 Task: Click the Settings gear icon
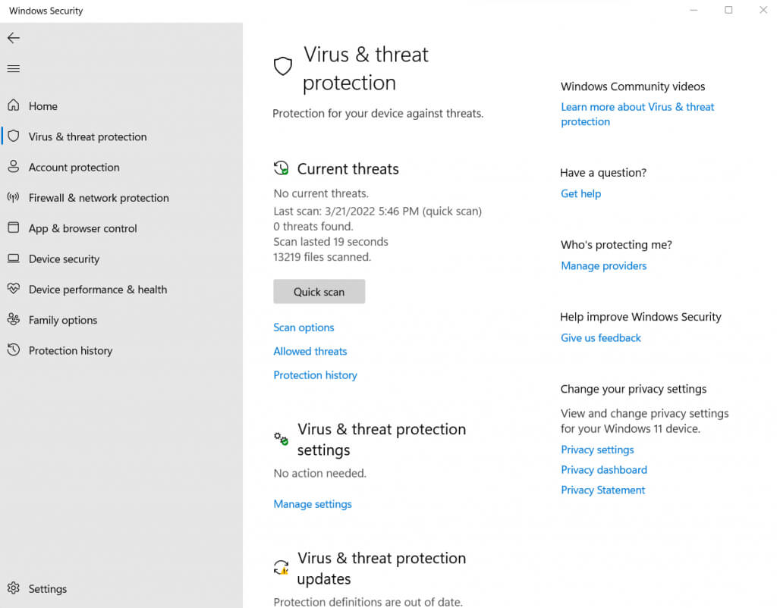tap(13, 589)
